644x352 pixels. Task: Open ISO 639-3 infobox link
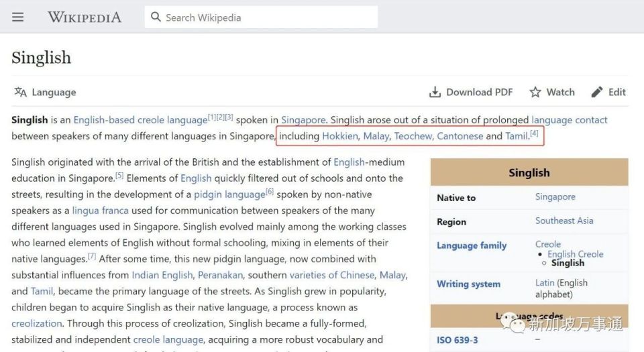(x=457, y=340)
